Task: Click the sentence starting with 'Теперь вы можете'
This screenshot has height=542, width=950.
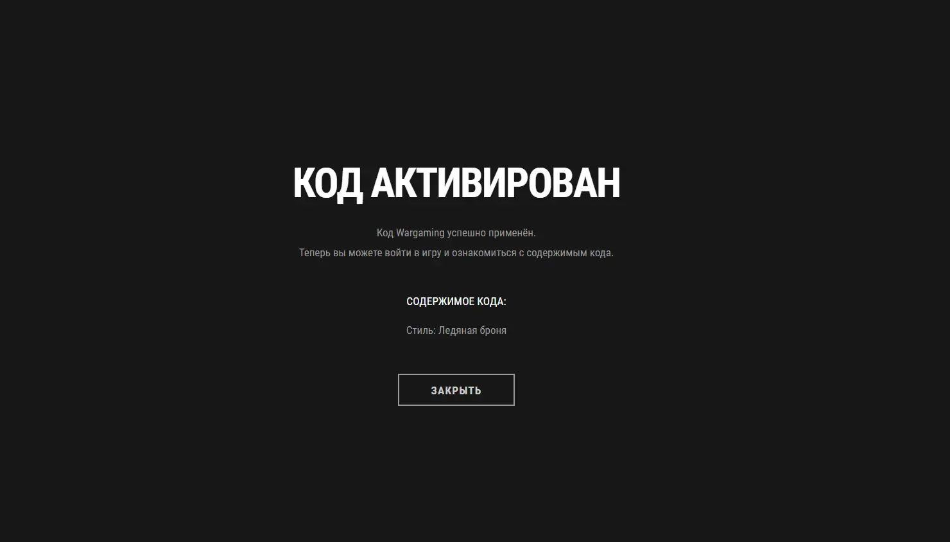Action: pyautogui.click(x=456, y=252)
